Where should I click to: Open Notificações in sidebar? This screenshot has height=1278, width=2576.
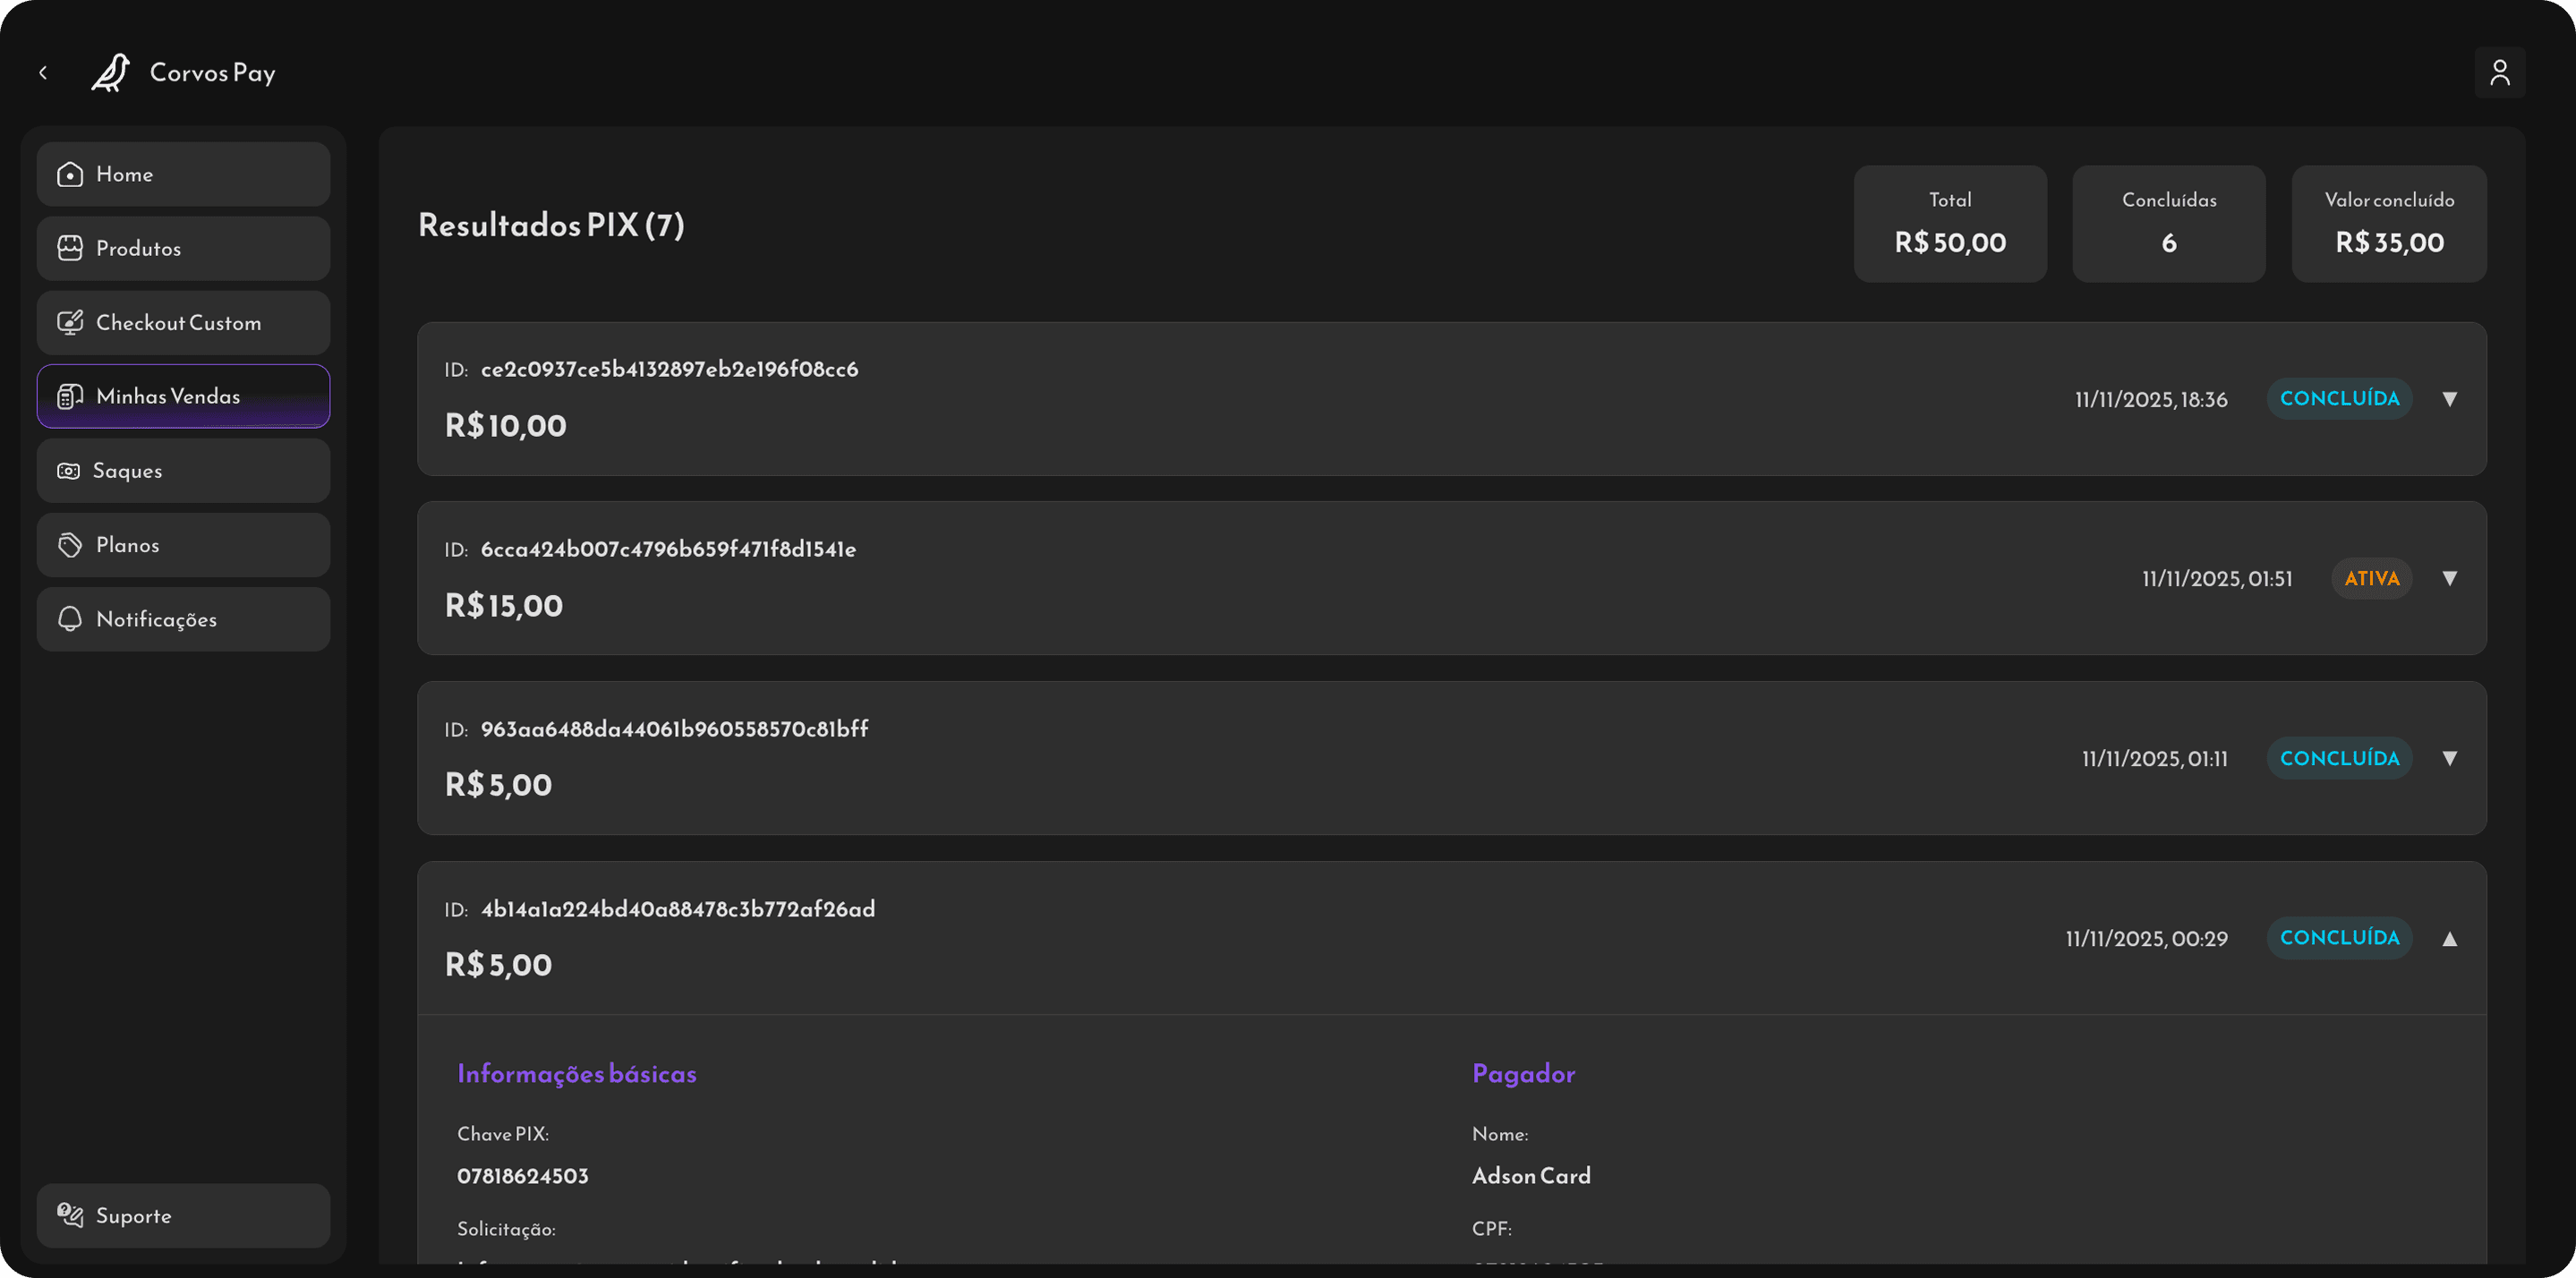(183, 620)
